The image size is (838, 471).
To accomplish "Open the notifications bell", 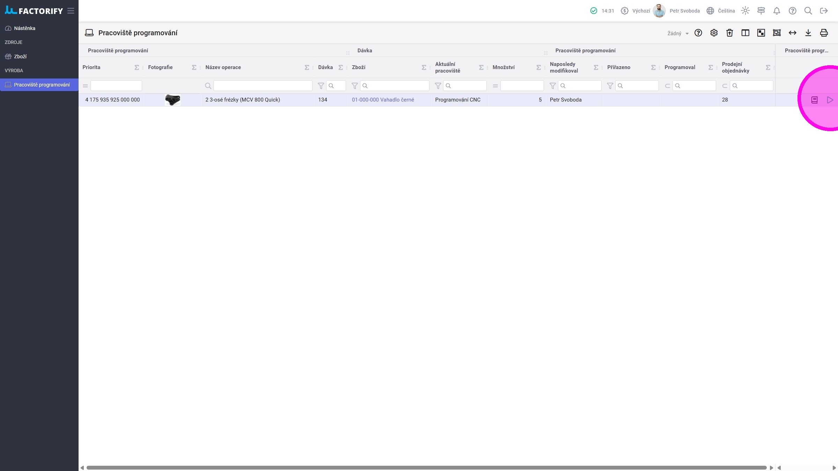I will [x=777, y=11].
